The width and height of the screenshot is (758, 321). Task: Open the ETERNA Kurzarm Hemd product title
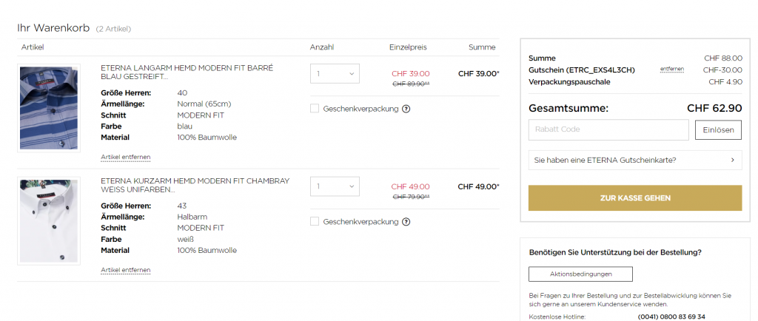(194, 184)
